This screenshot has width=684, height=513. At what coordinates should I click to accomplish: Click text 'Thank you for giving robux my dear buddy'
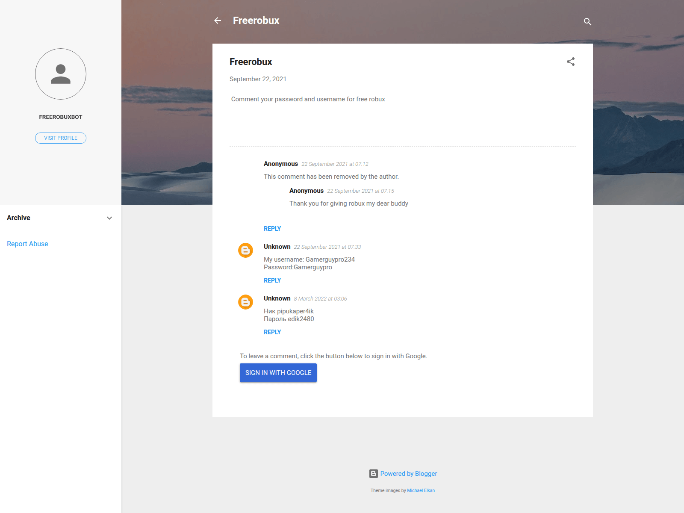click(349, 203)
